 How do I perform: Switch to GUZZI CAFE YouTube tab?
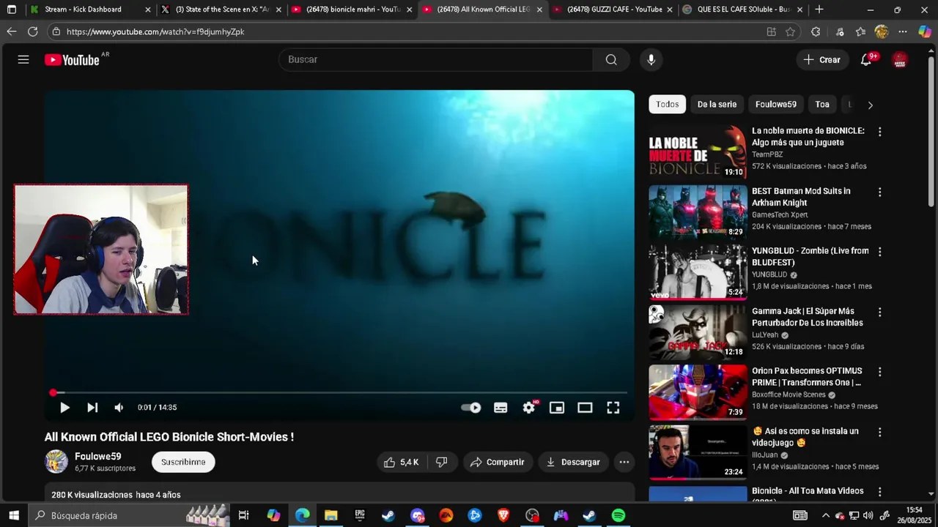(613, 10)
